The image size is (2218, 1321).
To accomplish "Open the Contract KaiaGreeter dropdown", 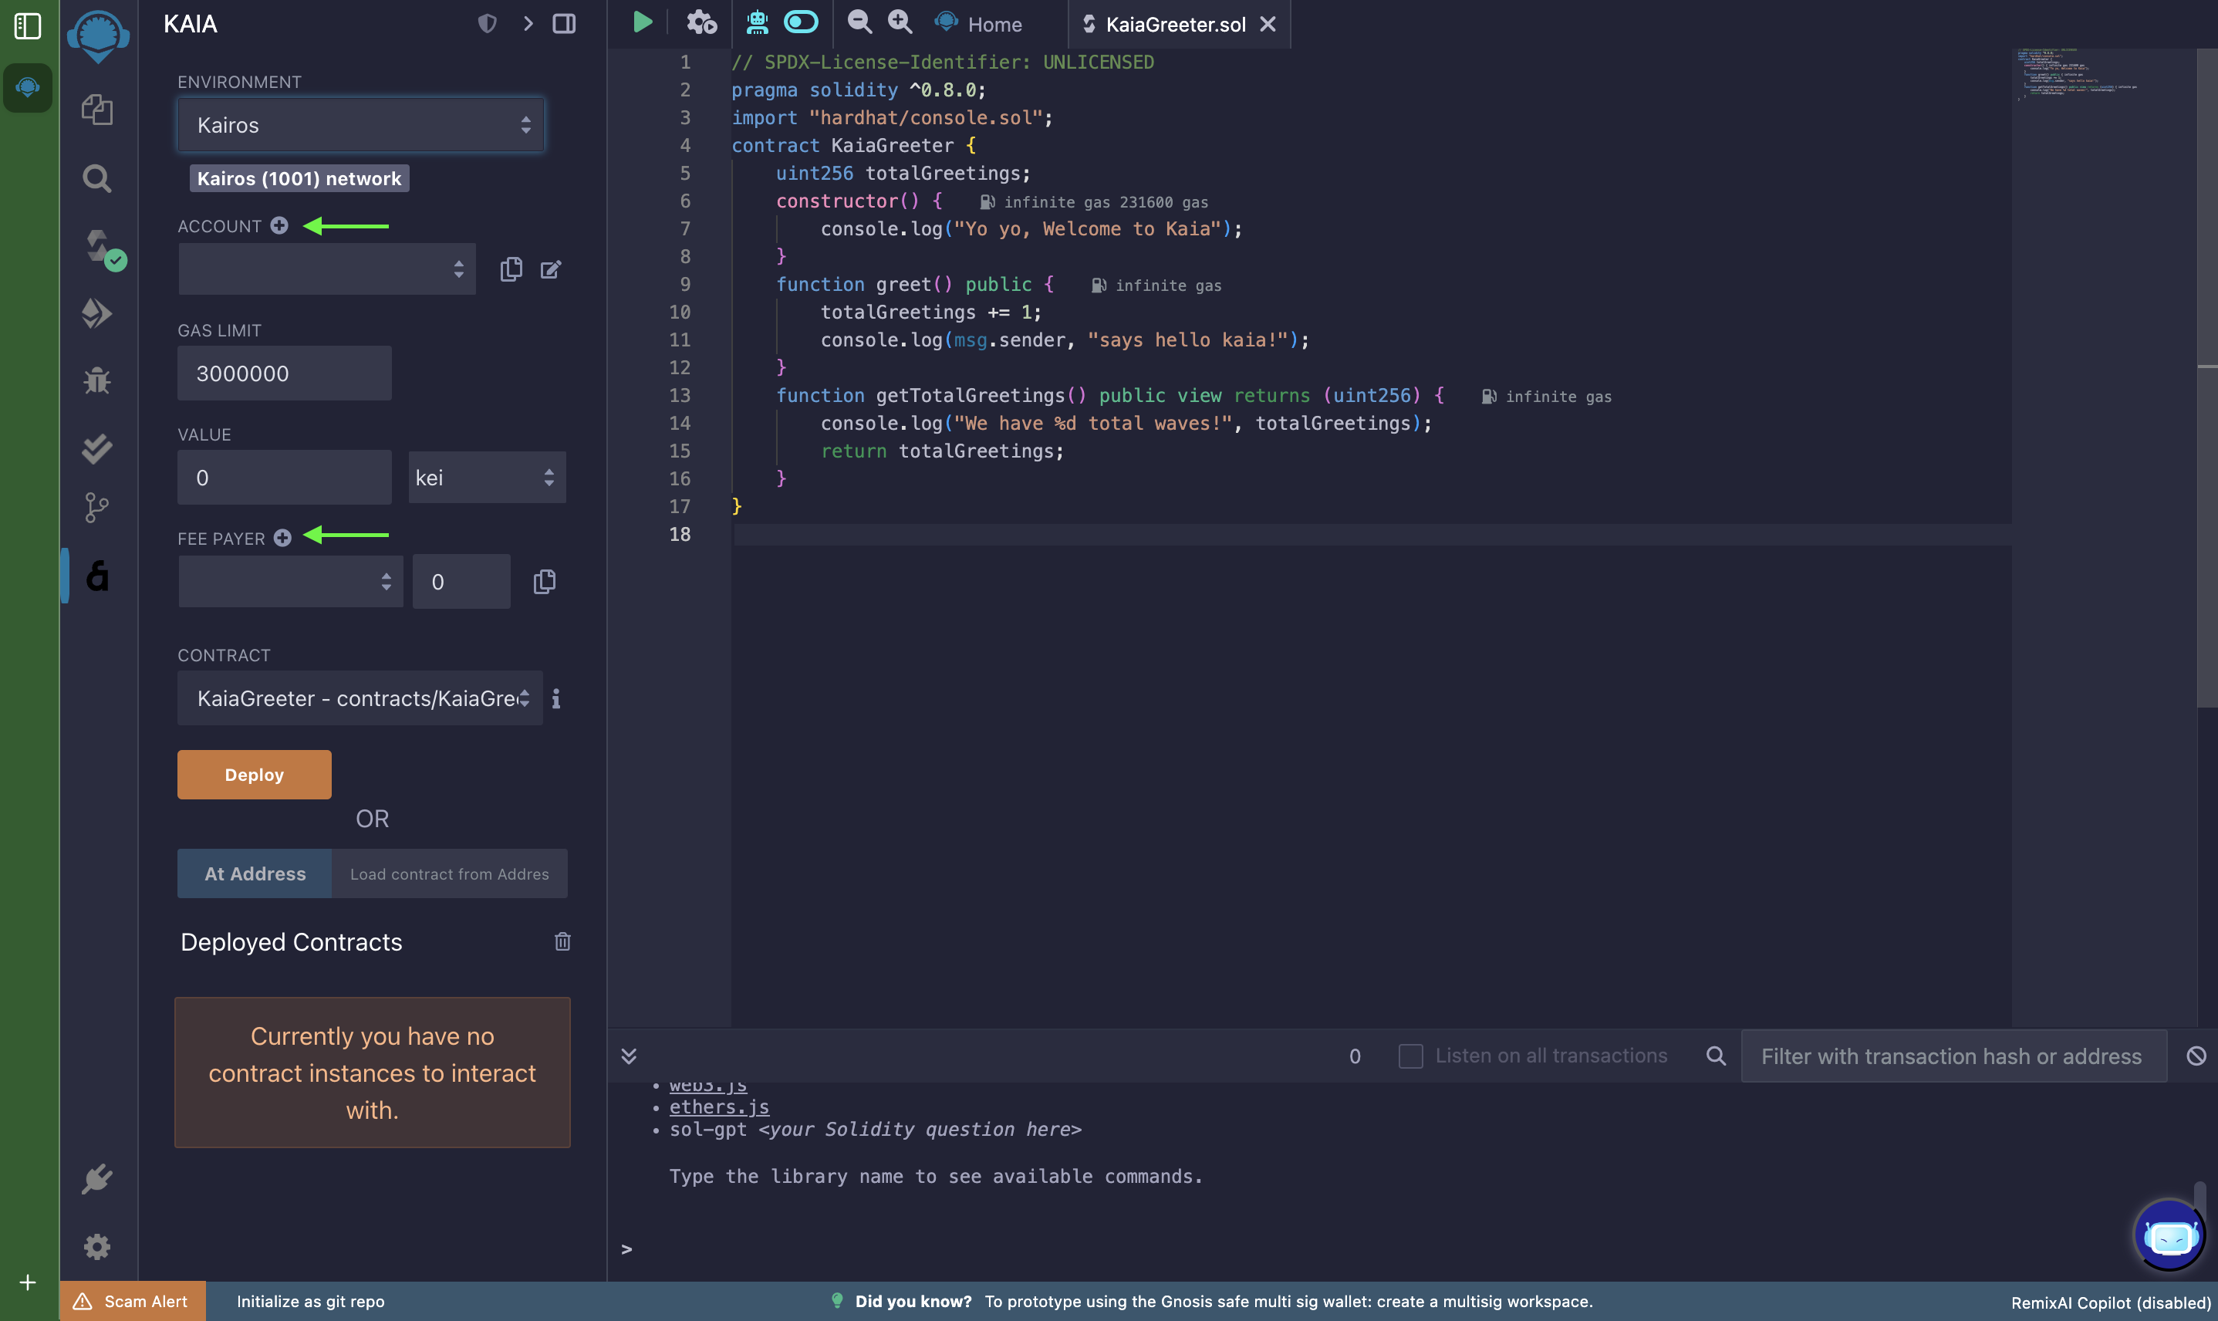I will click(x=360, y=698).
